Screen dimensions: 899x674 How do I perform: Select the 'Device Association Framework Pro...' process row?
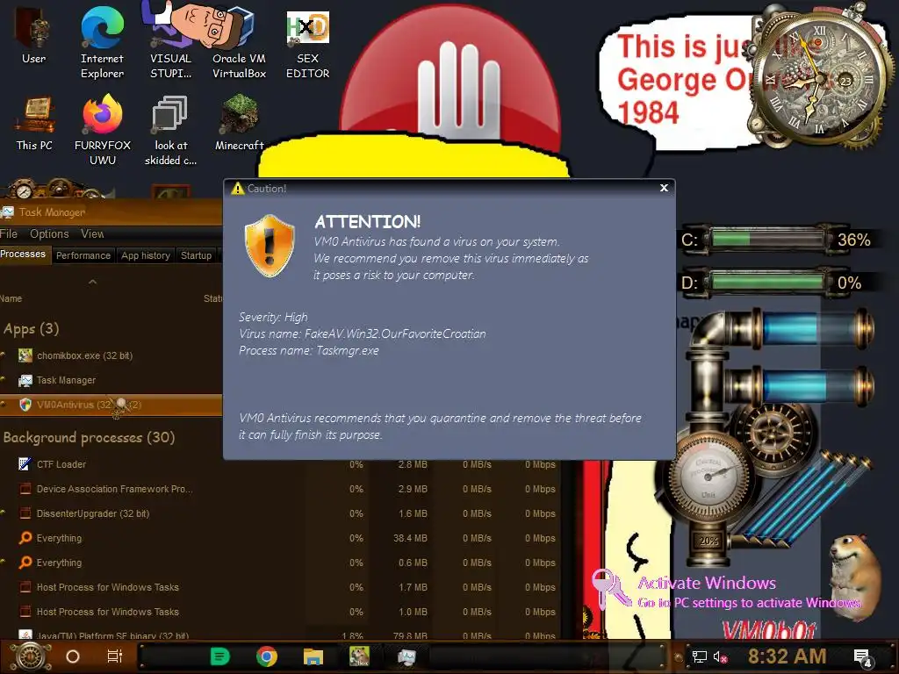click(281, 489)
